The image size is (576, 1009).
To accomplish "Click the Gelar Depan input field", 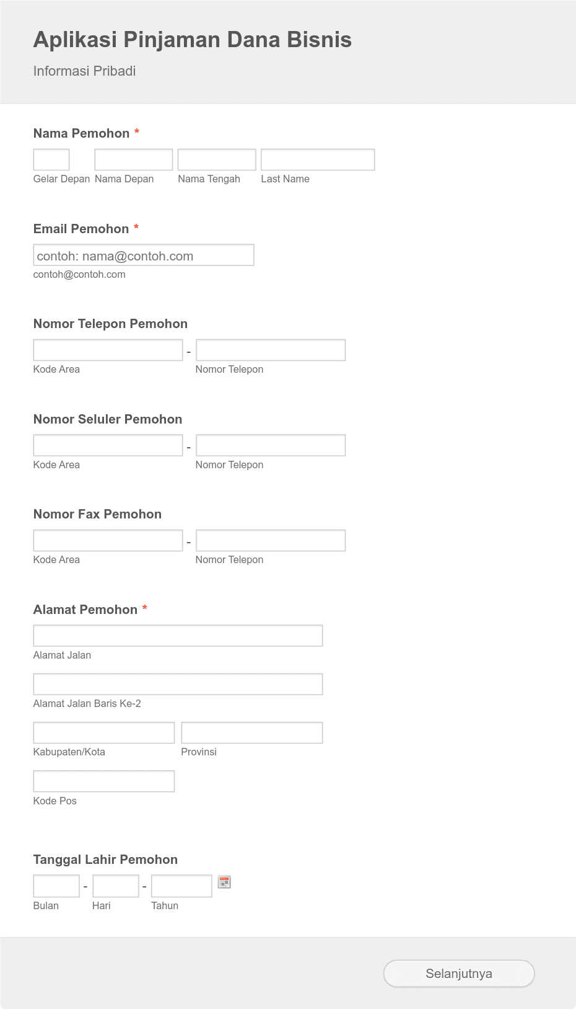I will [51, 159].
